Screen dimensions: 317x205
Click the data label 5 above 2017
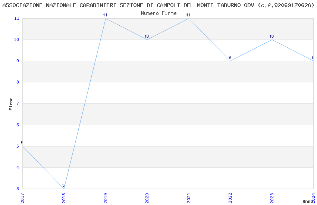click(x=22, y=143)
